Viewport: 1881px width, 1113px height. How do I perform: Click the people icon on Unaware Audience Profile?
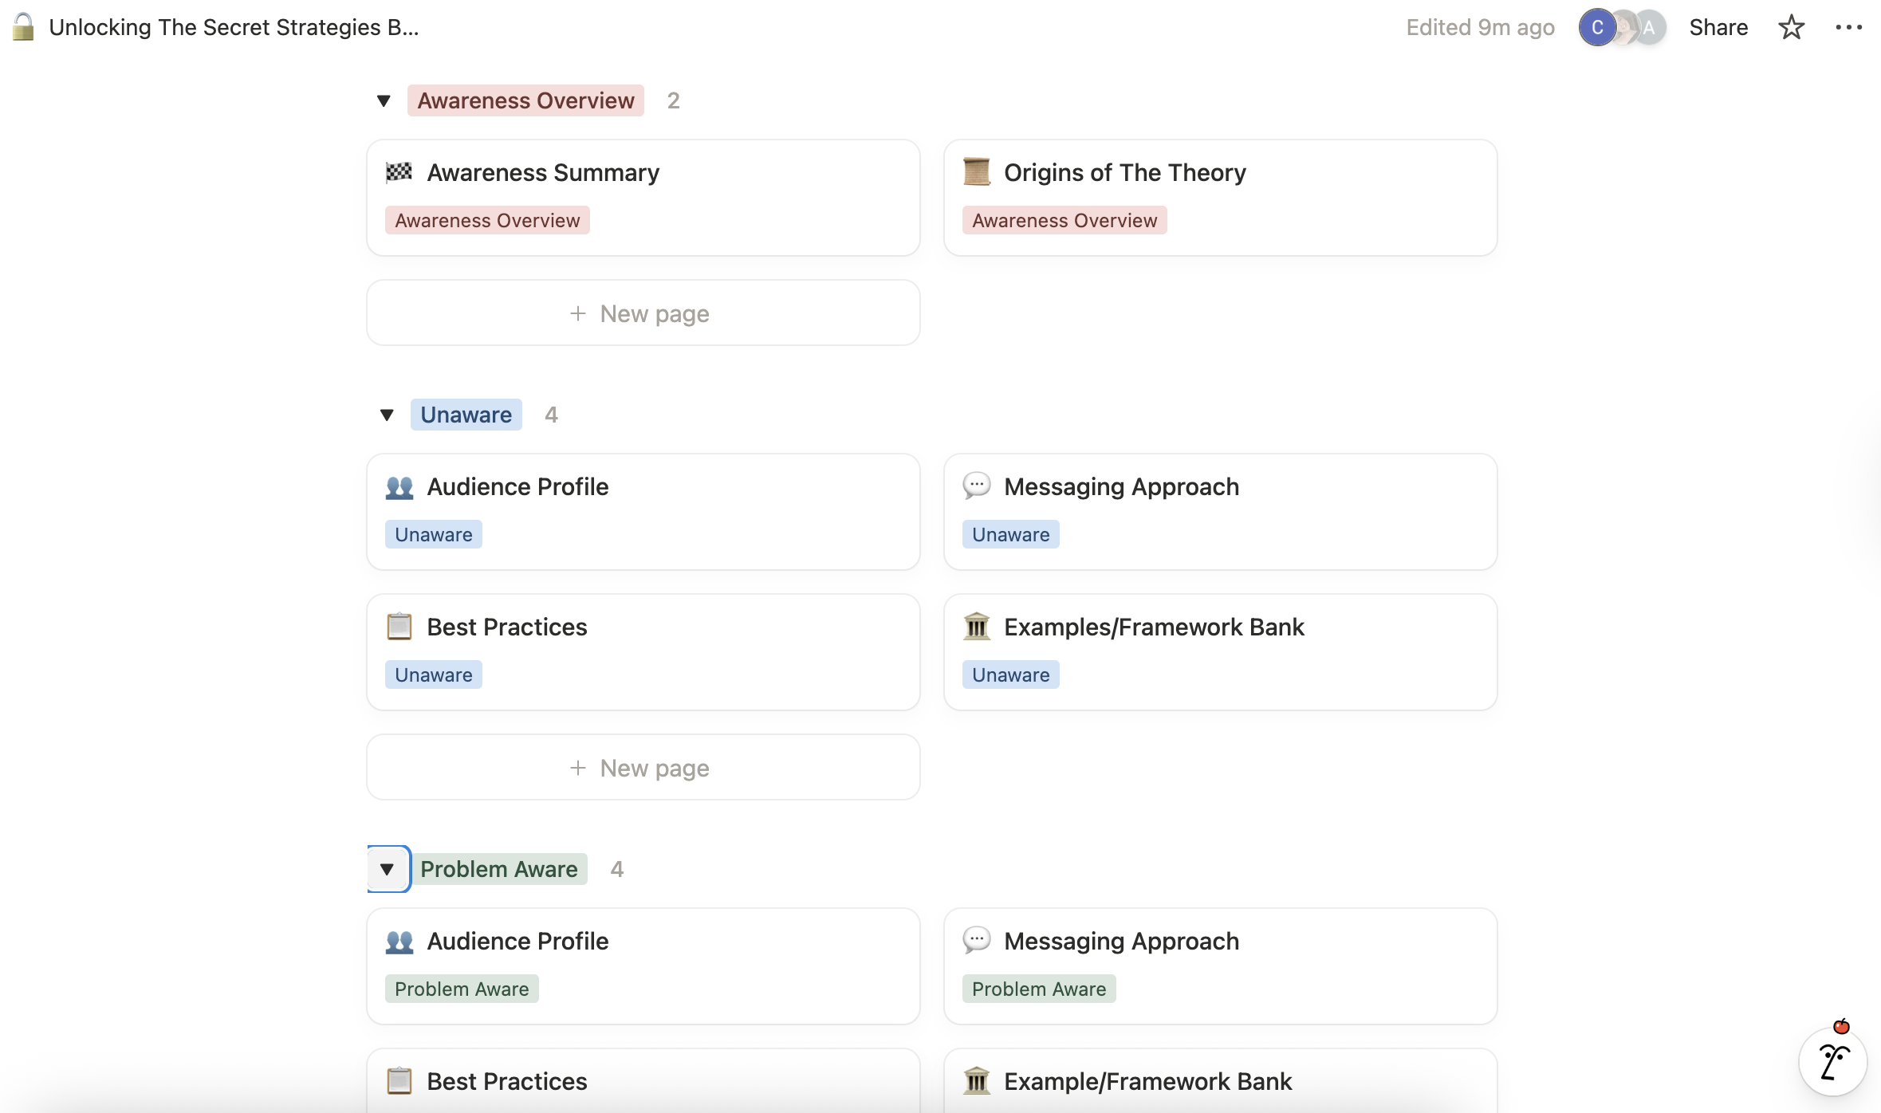[x=399, y=486]
